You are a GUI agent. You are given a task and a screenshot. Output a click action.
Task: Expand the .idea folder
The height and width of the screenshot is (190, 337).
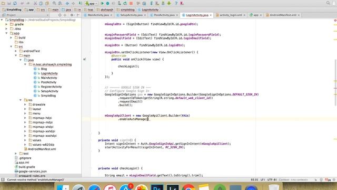pos(7,28)
